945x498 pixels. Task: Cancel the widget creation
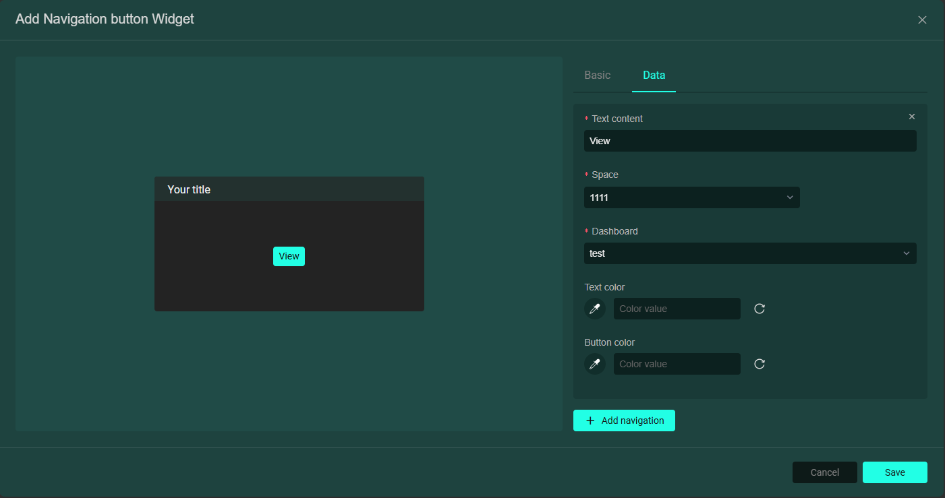pyautogui.click(x=824, y=472)
